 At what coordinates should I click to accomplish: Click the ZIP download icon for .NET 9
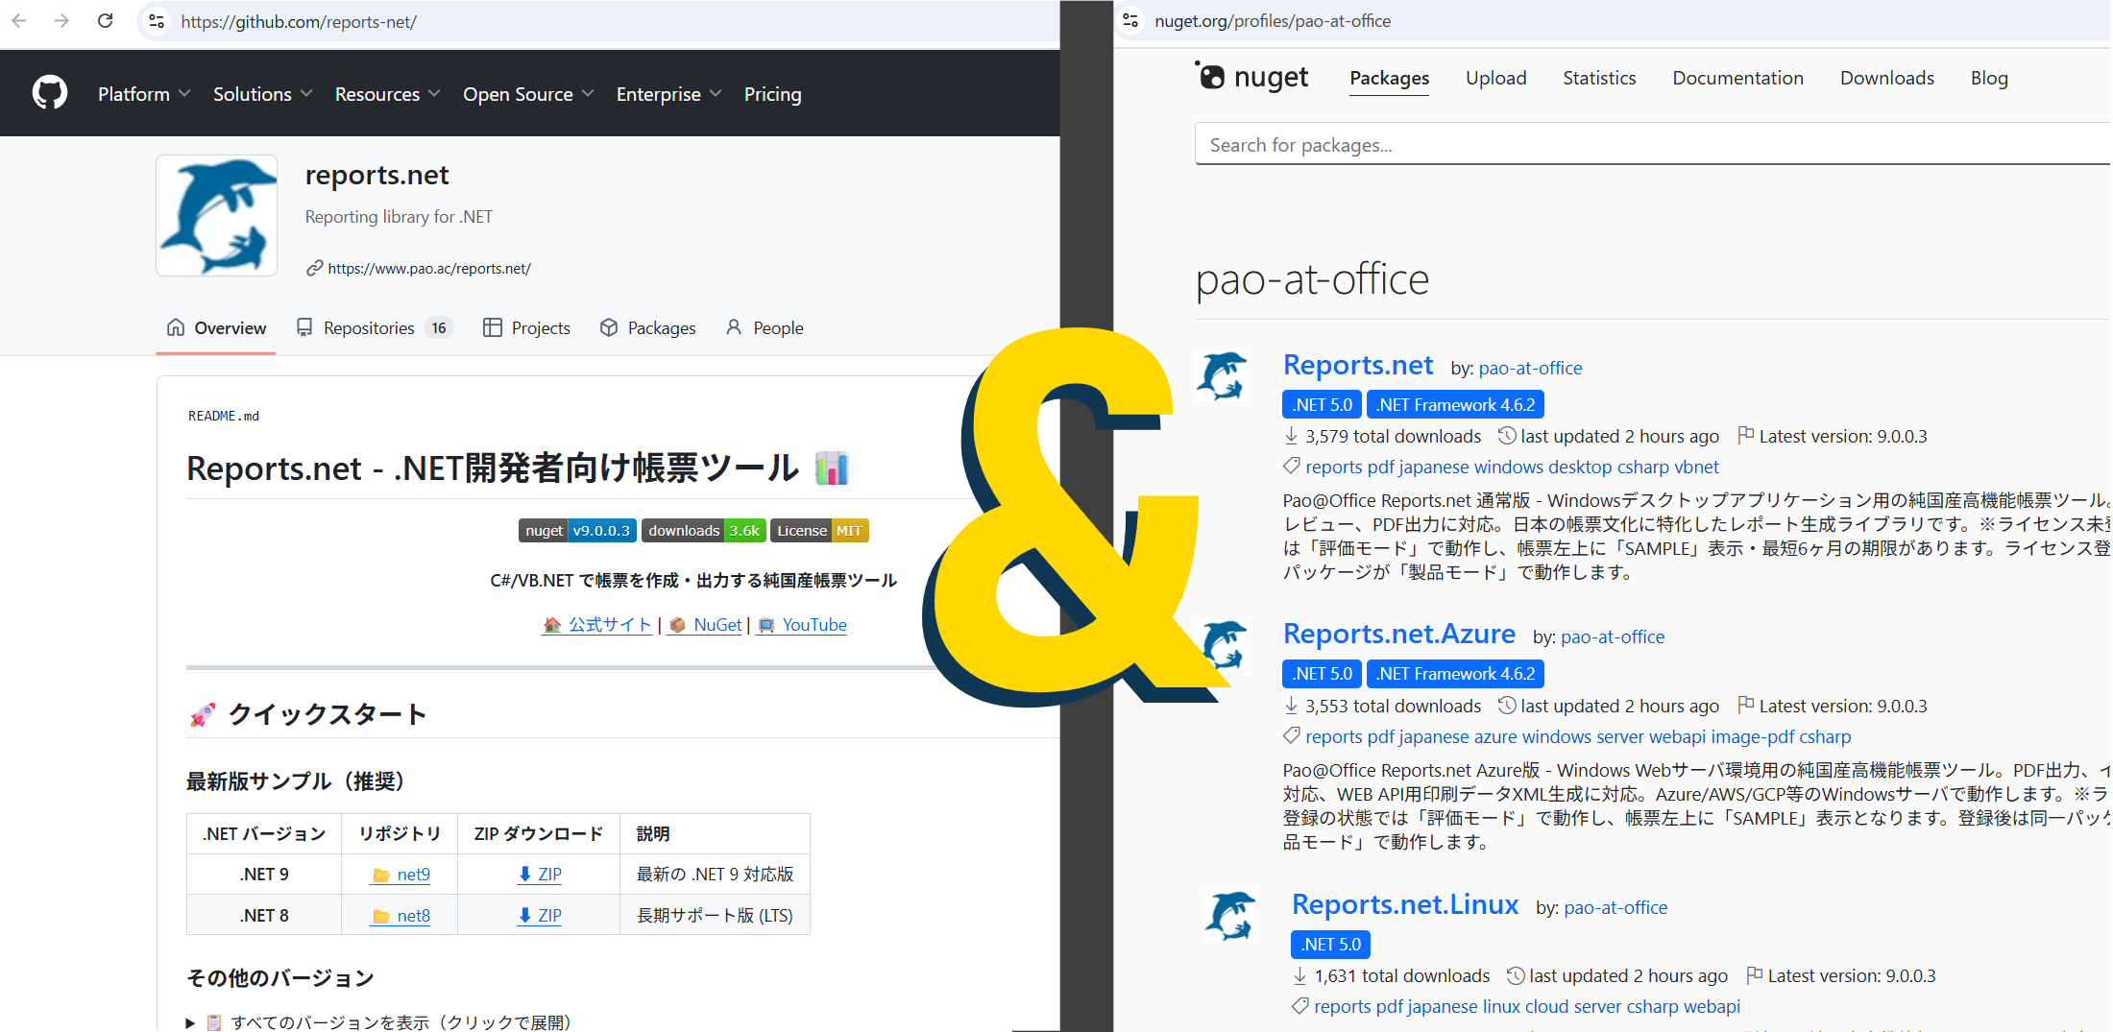pyautogui.click(x=523, y=874)
